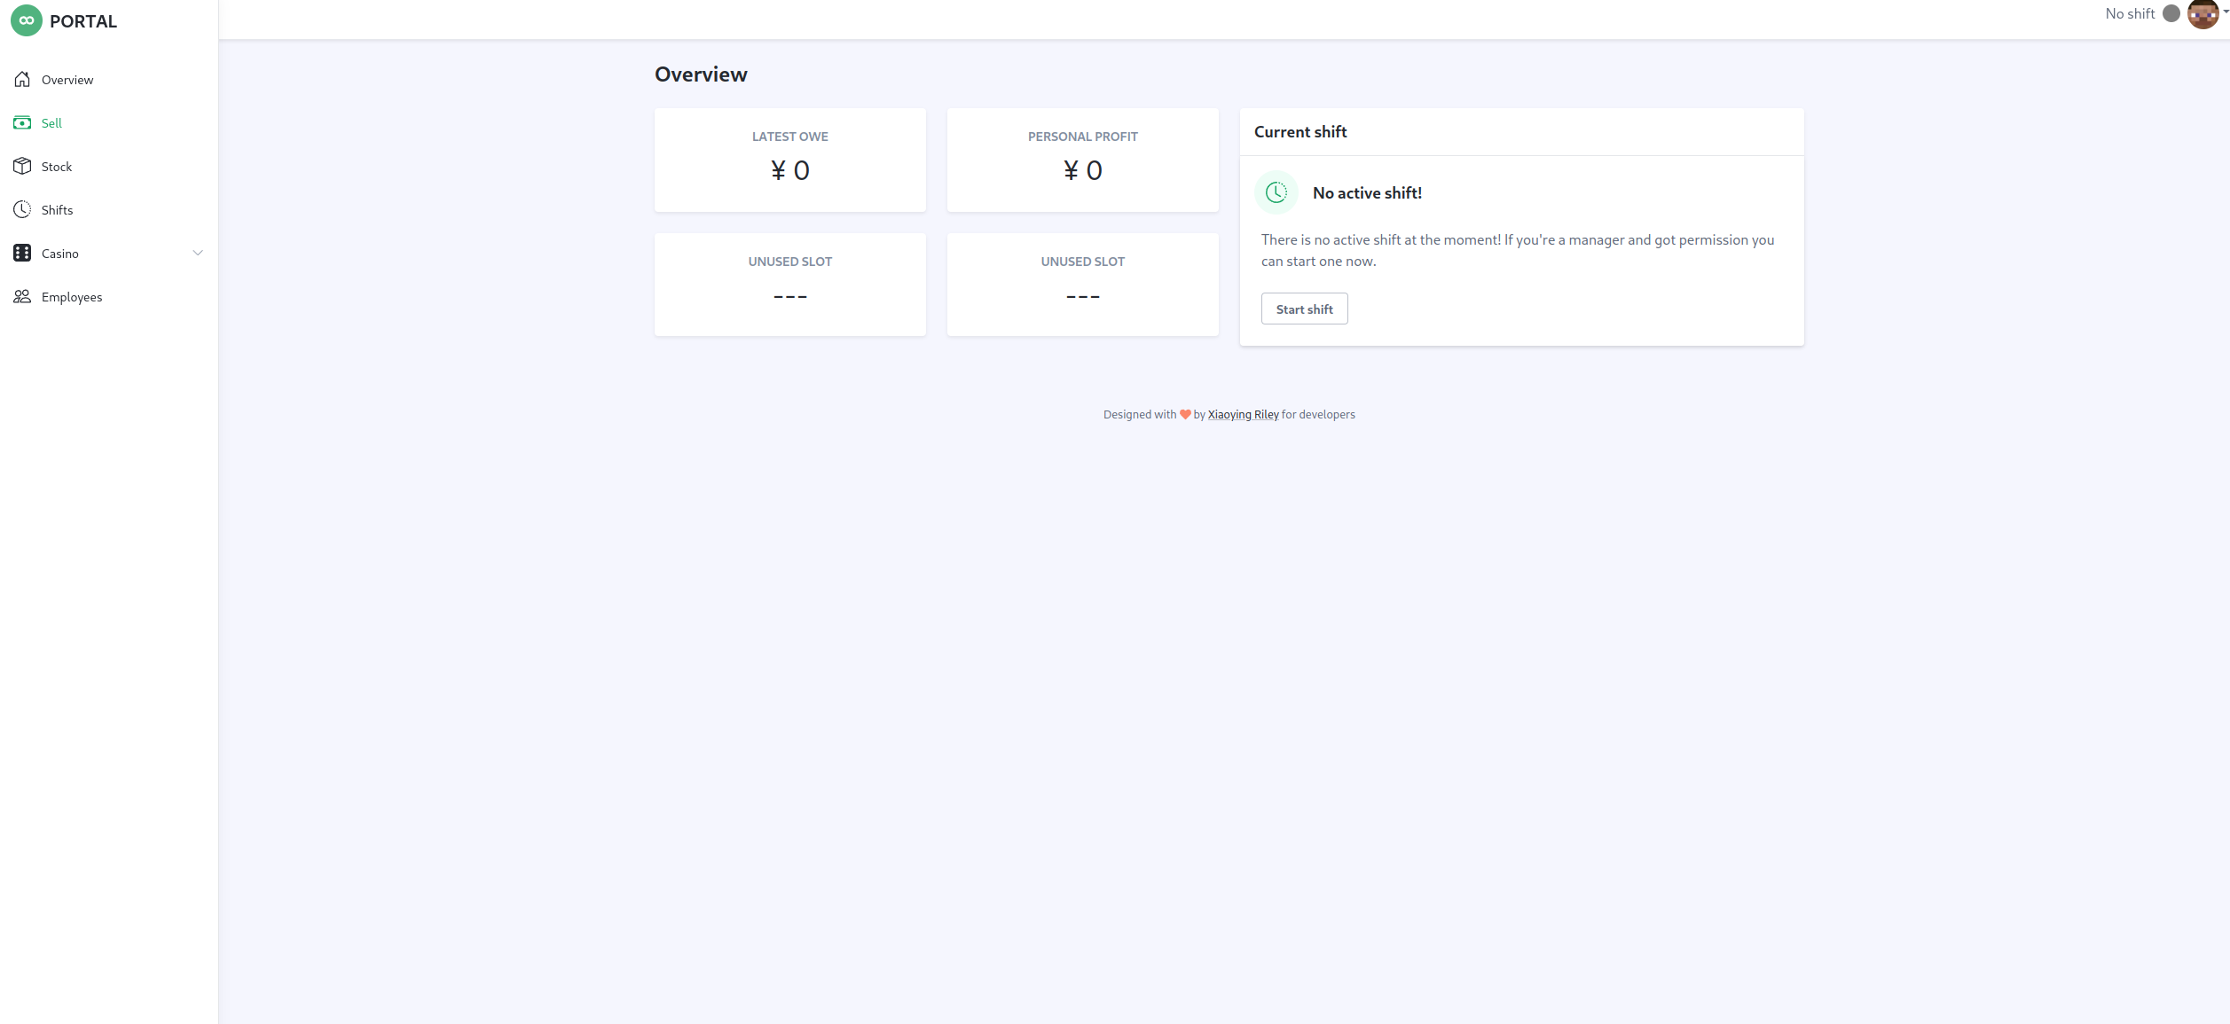Go to the Stock menu item
Screen dimensions: 2230x1024
click(57, 167)
